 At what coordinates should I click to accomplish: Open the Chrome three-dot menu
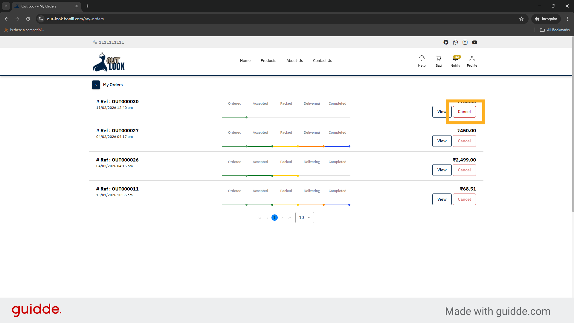tap(567, 19)
